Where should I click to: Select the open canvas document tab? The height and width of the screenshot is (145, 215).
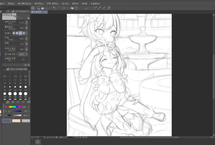point(39,12)
